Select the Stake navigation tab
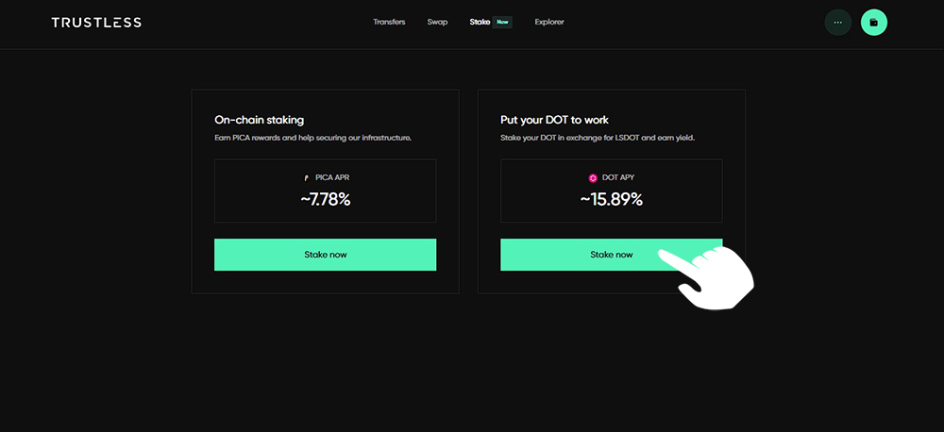Screen dimensions: 944x432 480,23
